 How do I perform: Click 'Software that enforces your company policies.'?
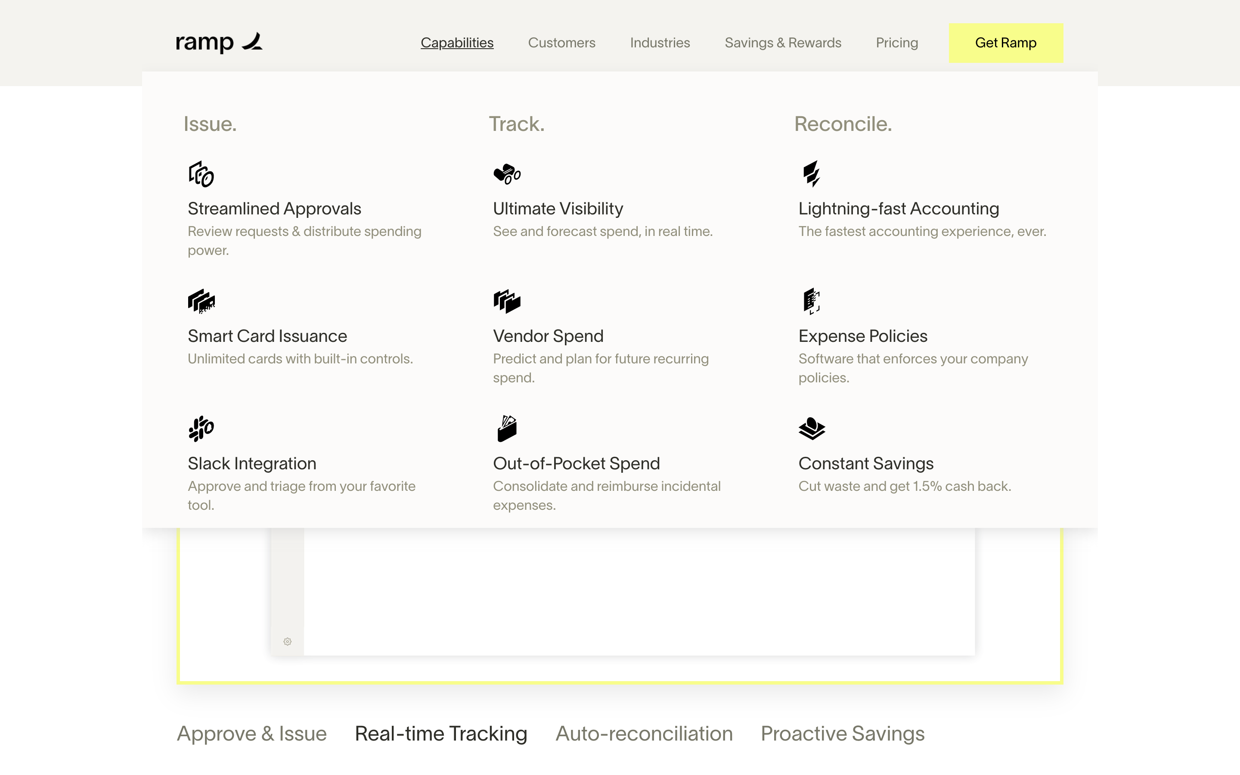(913, 368)
